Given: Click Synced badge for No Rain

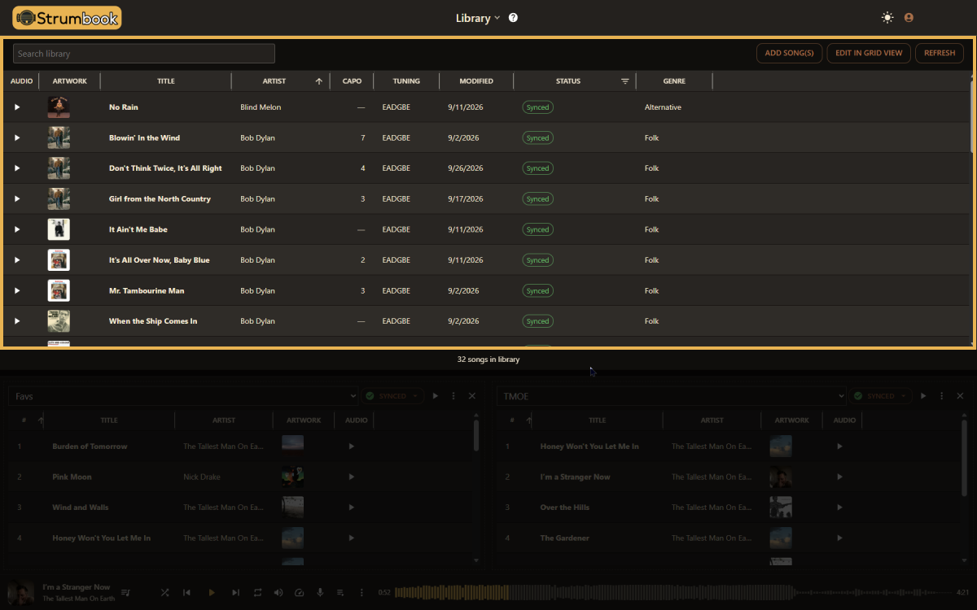Looking at the screenshot, I should coord(537,107).
